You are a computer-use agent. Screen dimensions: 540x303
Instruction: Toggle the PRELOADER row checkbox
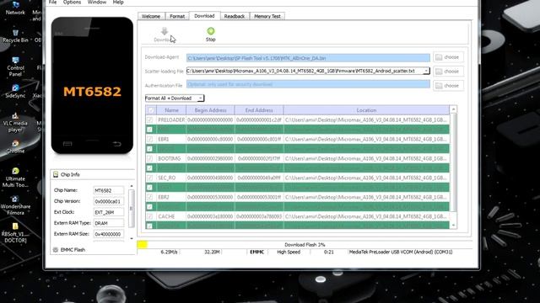[149, 120]
